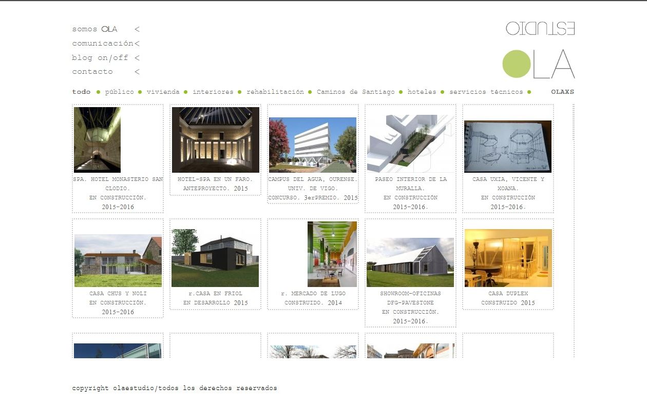Expand the 'somos OLA' menu arrow

(137, 30)
